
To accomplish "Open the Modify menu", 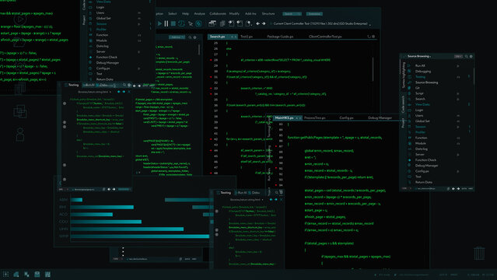I will click(x=234, y=14).
